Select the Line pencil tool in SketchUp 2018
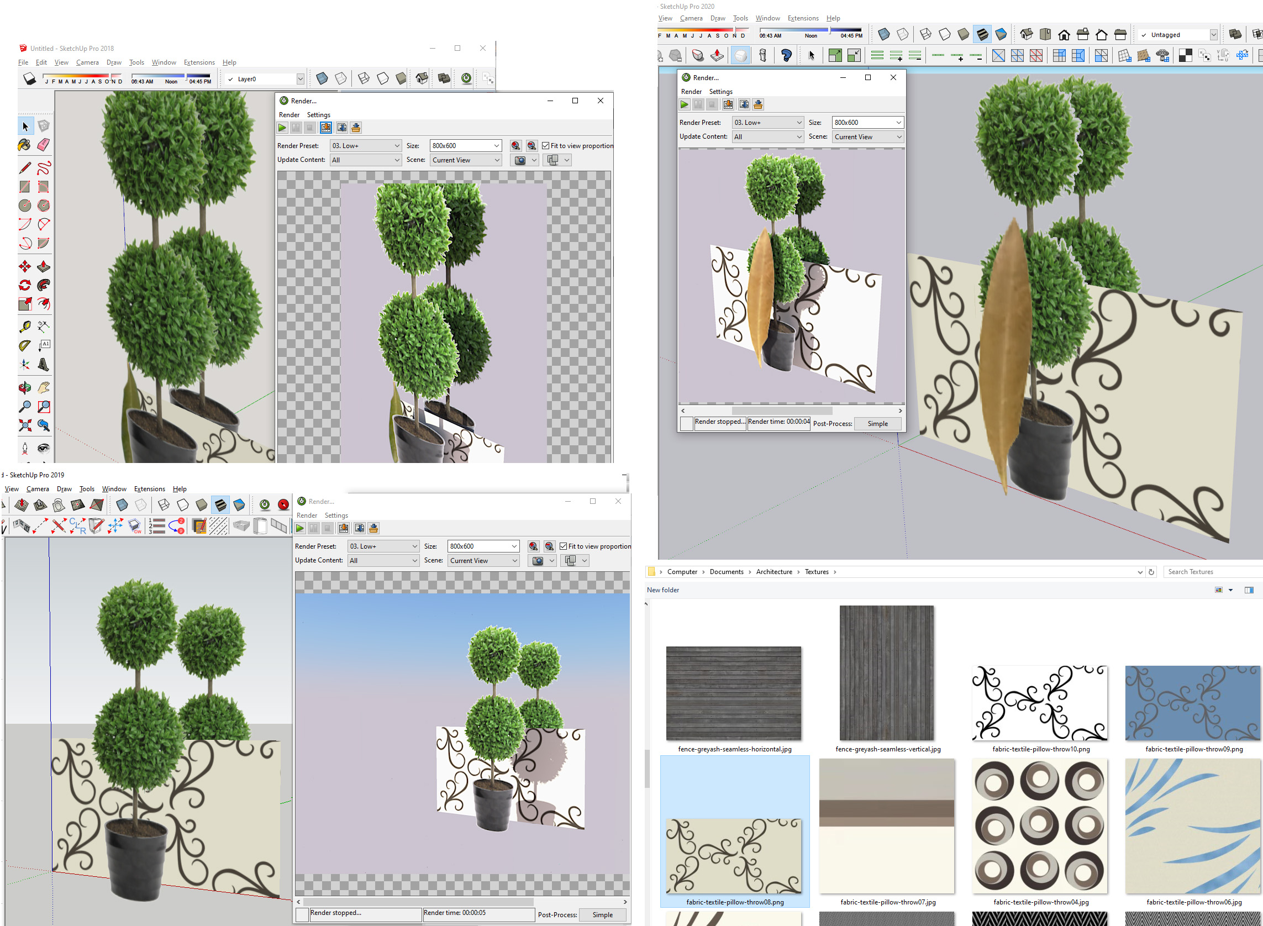Viewport: 1263px width, 926px height. pos(25,167)
